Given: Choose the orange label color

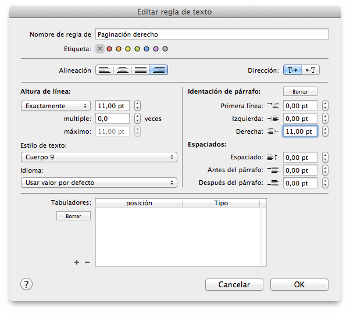Looking at the screenshot, I should pos(119,49).
